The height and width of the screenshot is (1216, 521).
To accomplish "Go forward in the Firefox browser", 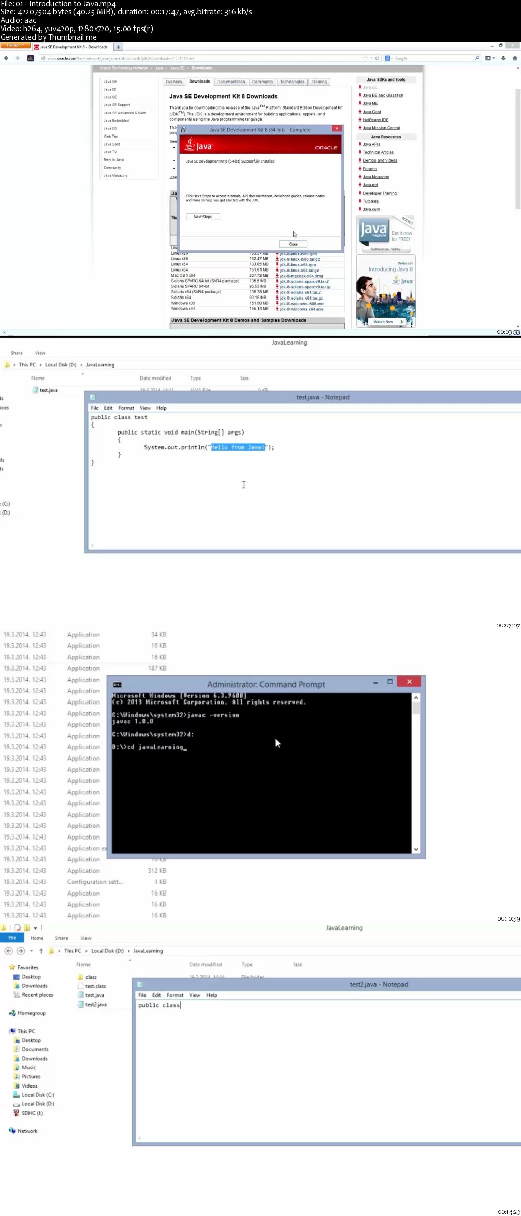I will 17,58.
